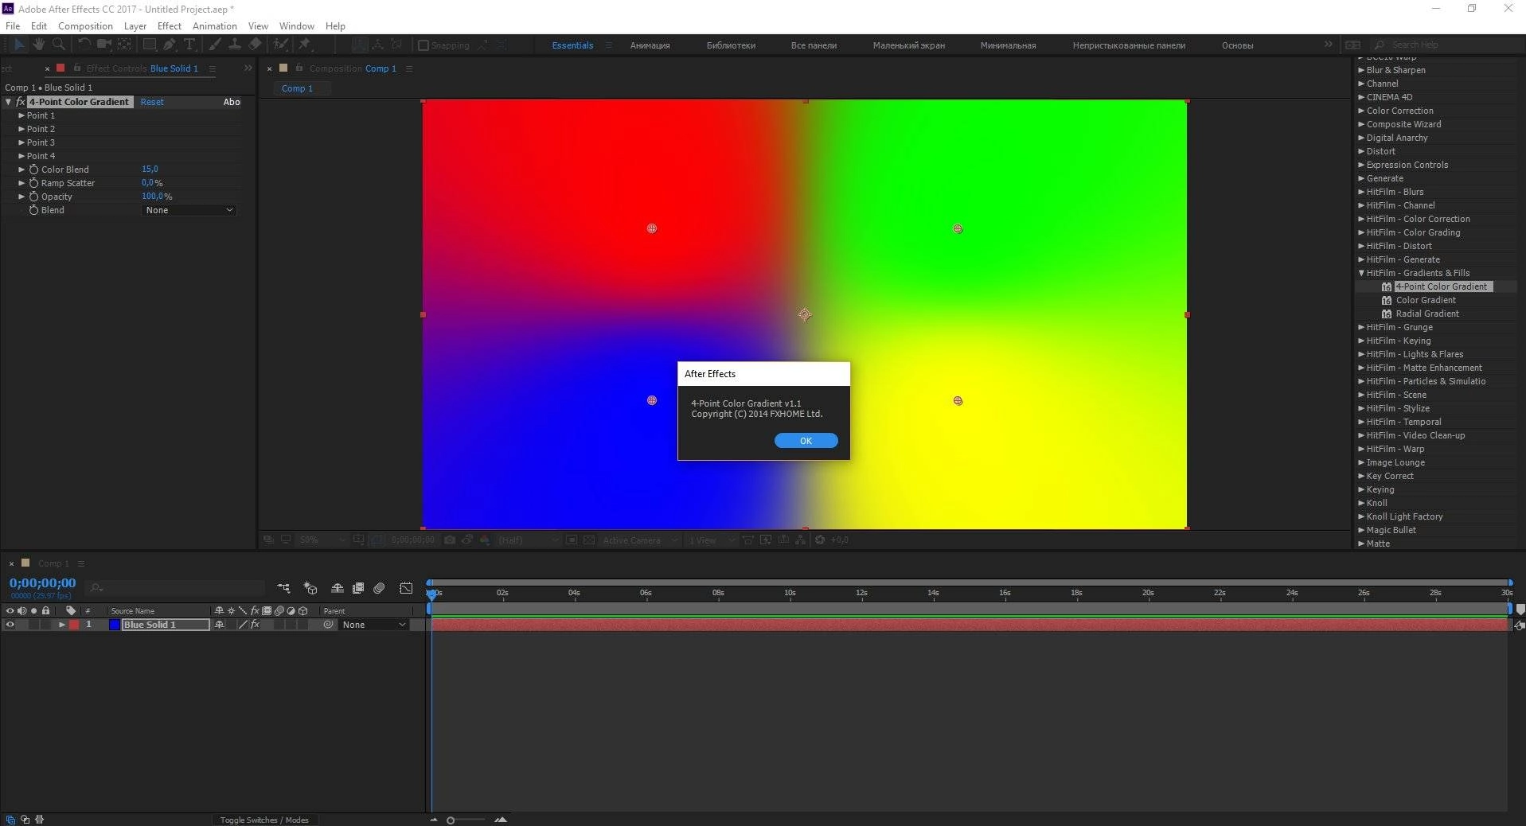Select Radial Gradient effect preset
Image resolution: width=1526 pixels, height=826 pixels.
point(1427,314)
